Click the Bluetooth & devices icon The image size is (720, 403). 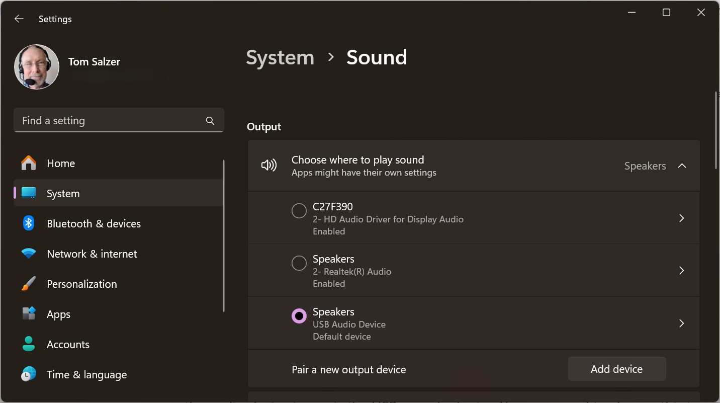click(29, 223)
